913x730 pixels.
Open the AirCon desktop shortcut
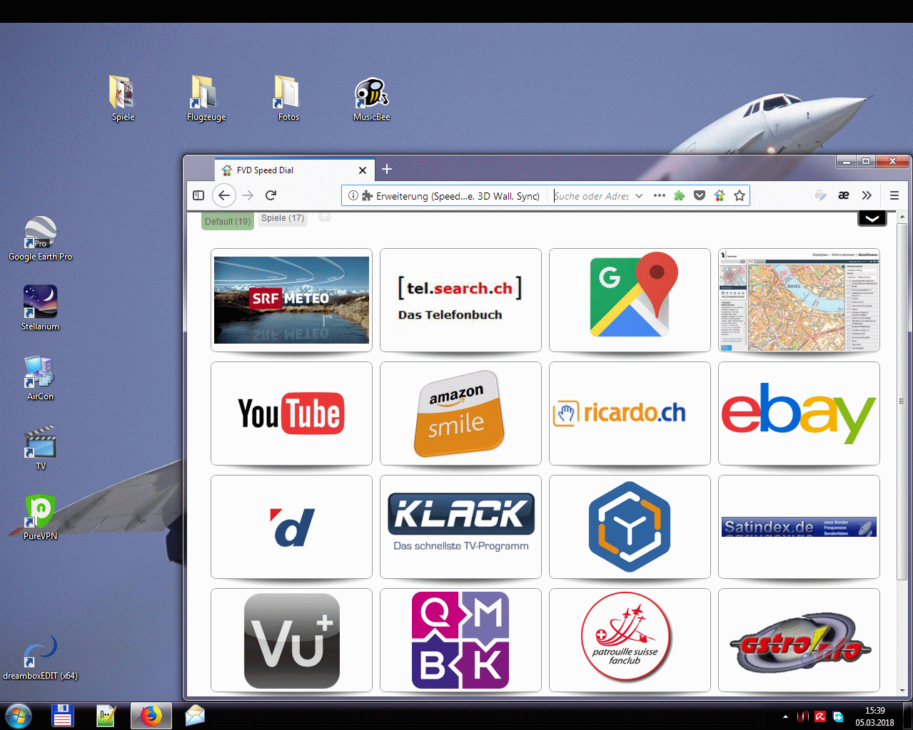coord(41,378)
